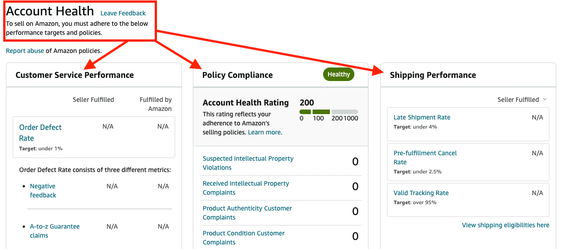Click Negative feedback Seller Fulfilled N/A value
This screenshot has height=249, width=564.
pyautogui.click(x=112, y=186)
